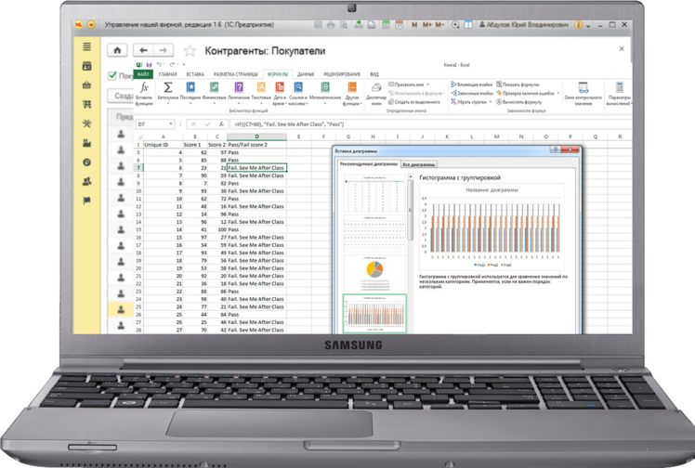Screen dimensions: 695x468
Task: Cancel formula entry with the X icon
Action: coord(193,124)
